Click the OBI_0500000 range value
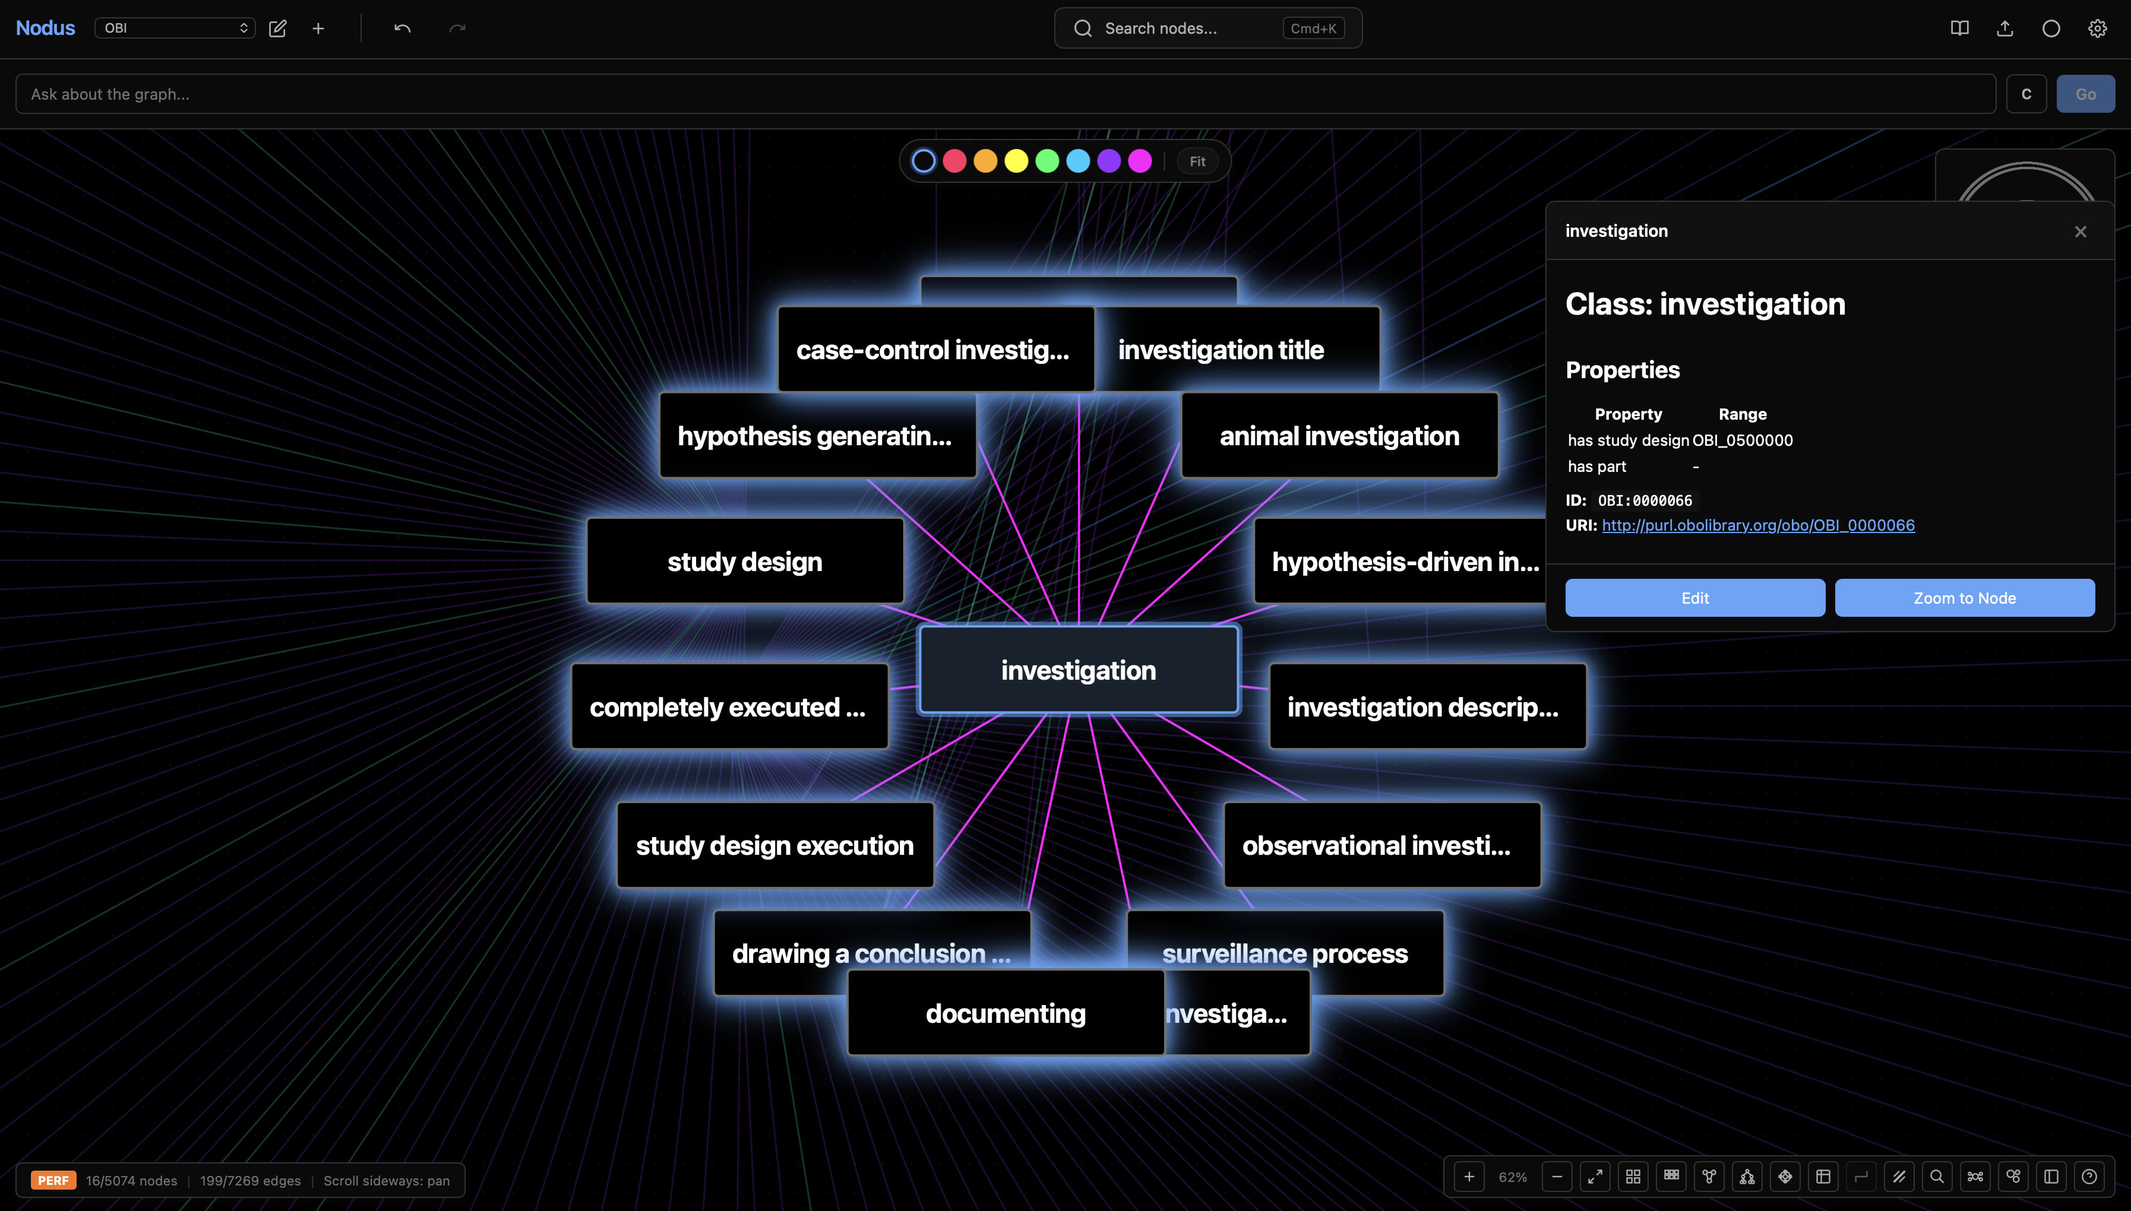Screen dimensions: 2131x1211 1743,440
